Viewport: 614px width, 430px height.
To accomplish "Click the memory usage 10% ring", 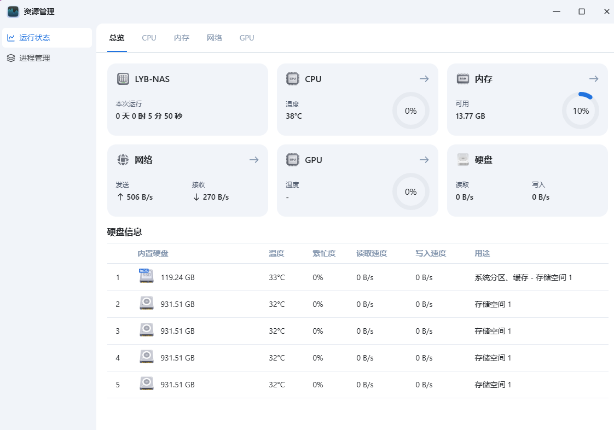I will 581,111.
